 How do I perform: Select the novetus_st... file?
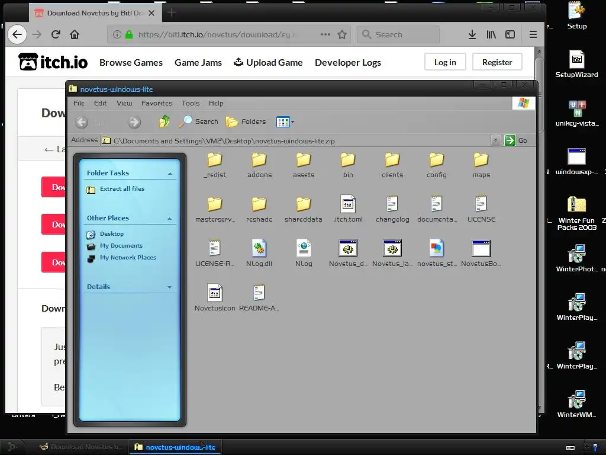point(437,254)
